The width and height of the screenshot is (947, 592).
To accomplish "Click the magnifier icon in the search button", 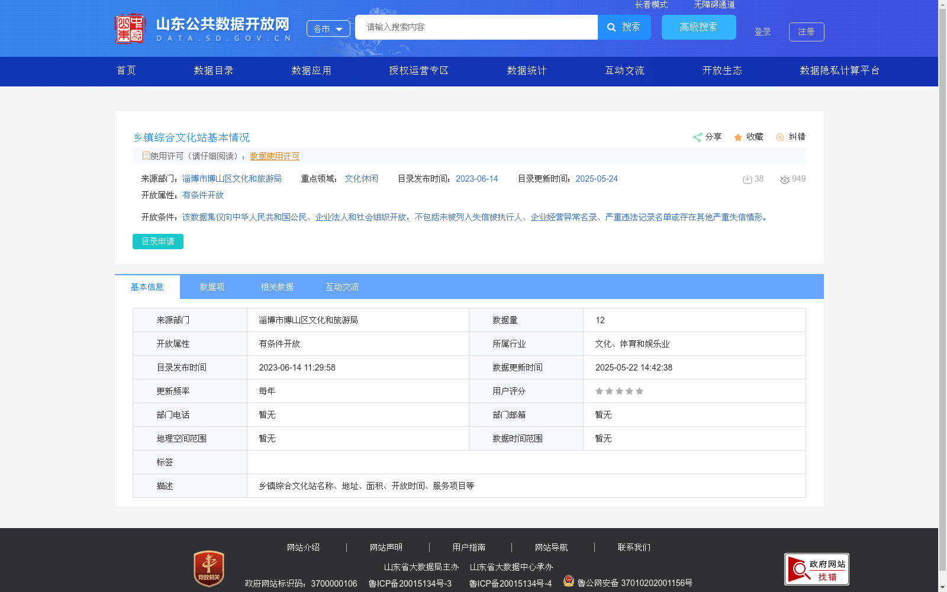I will (611, 27).
